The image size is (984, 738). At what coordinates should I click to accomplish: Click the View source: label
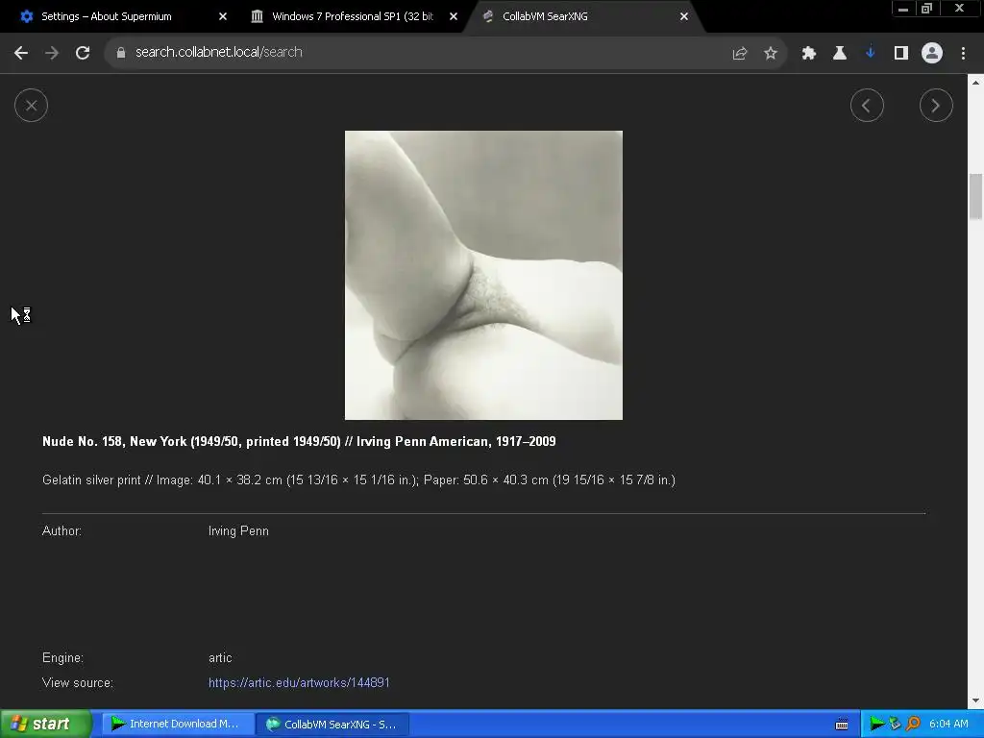77,683
